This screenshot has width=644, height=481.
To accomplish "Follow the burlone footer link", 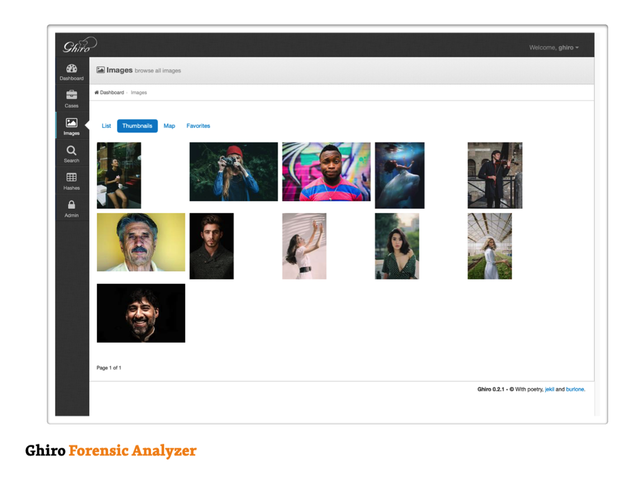I will [575, 389].
